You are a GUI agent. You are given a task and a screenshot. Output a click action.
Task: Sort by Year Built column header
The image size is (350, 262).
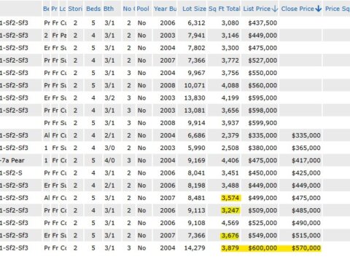(x=166, y=9)
